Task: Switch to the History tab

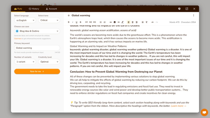Action: point(34,9)
